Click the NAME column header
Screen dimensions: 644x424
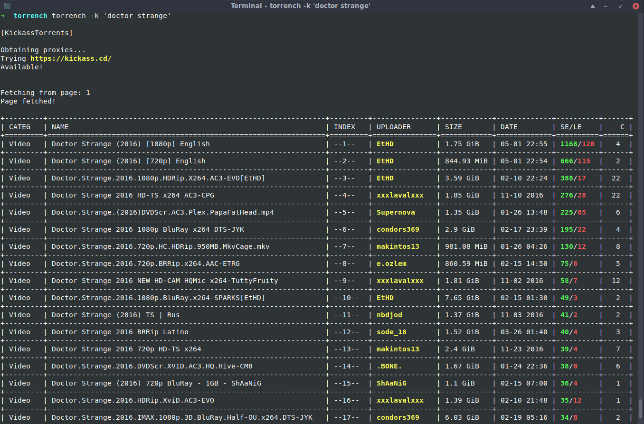coord(60,127)
